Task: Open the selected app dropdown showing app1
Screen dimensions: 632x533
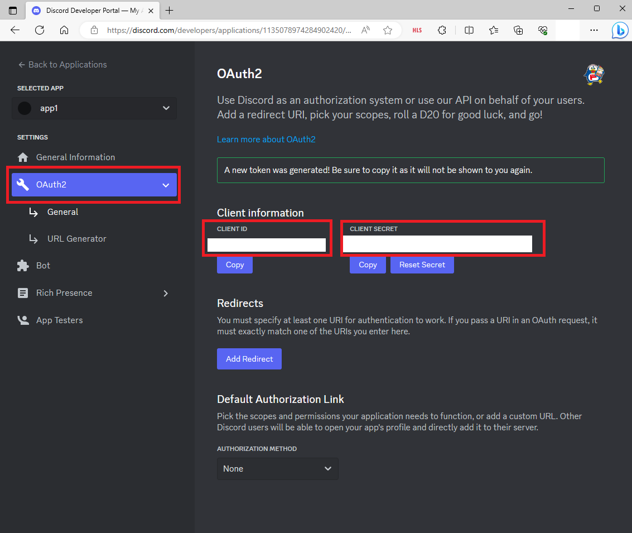Action: click(94, 108)
